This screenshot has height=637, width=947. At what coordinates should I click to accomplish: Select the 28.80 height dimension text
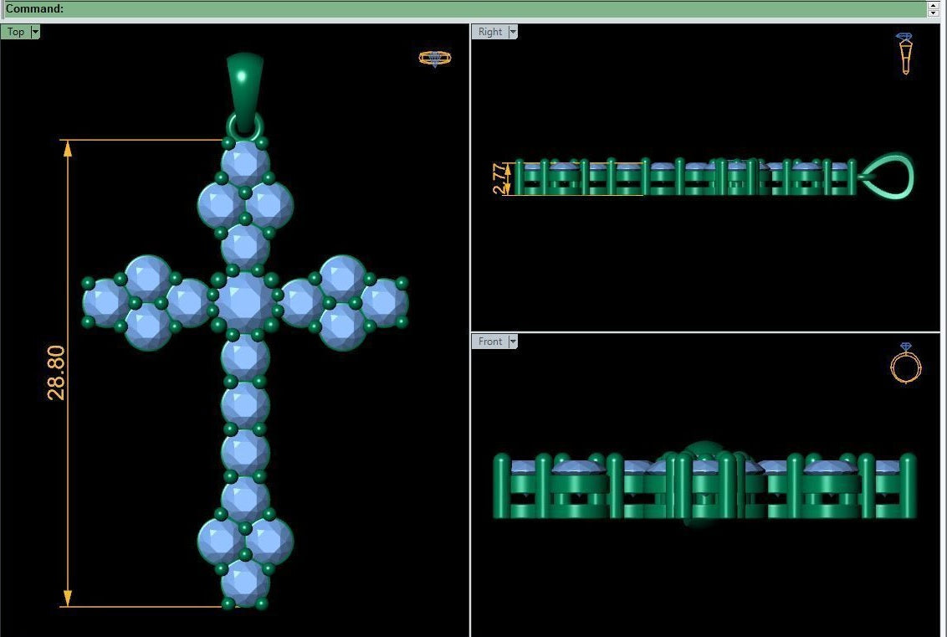tap(56, 372)
